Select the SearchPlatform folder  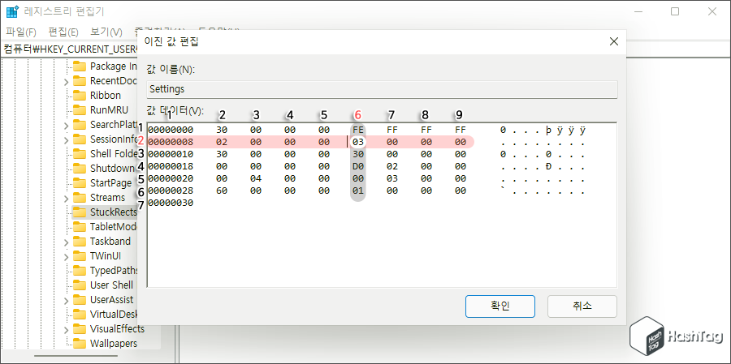[x=114, y=124]
